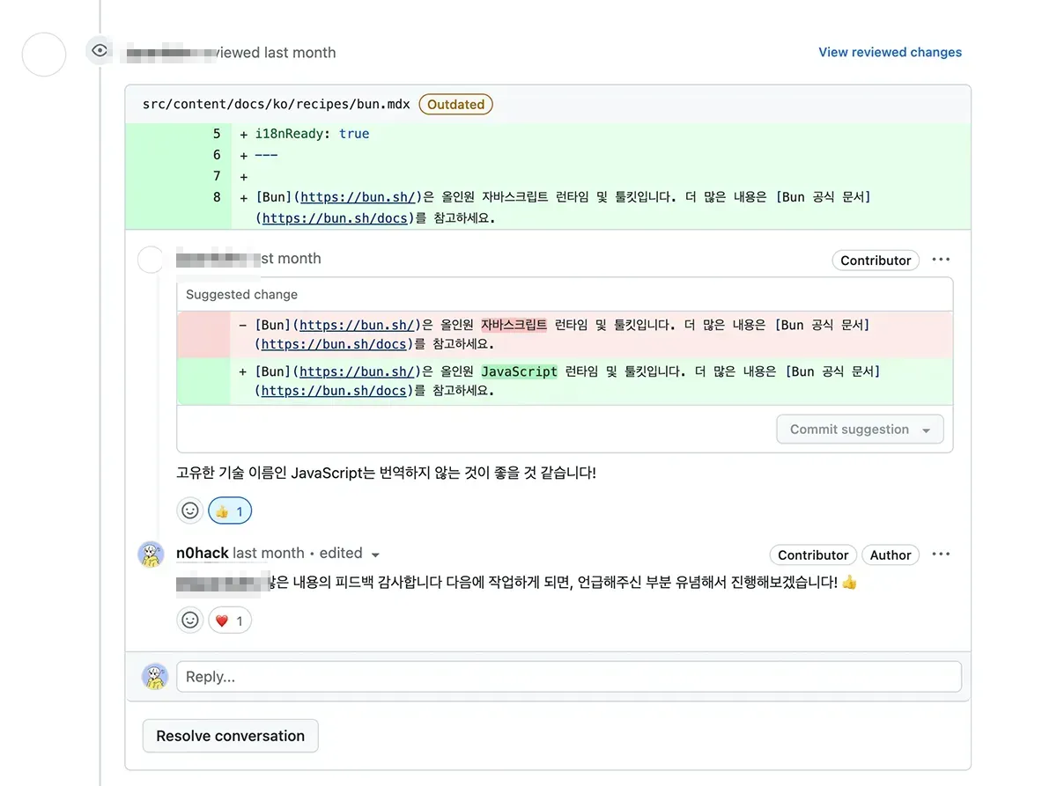Toggle heart reaction with count 1

(230, 621)
